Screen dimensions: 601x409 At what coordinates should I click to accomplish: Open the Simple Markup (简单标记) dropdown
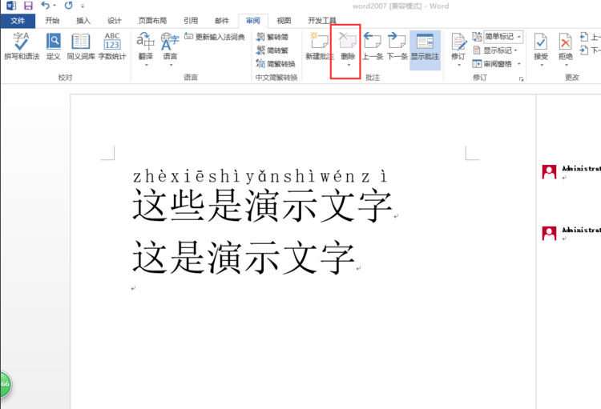[503, 37]
